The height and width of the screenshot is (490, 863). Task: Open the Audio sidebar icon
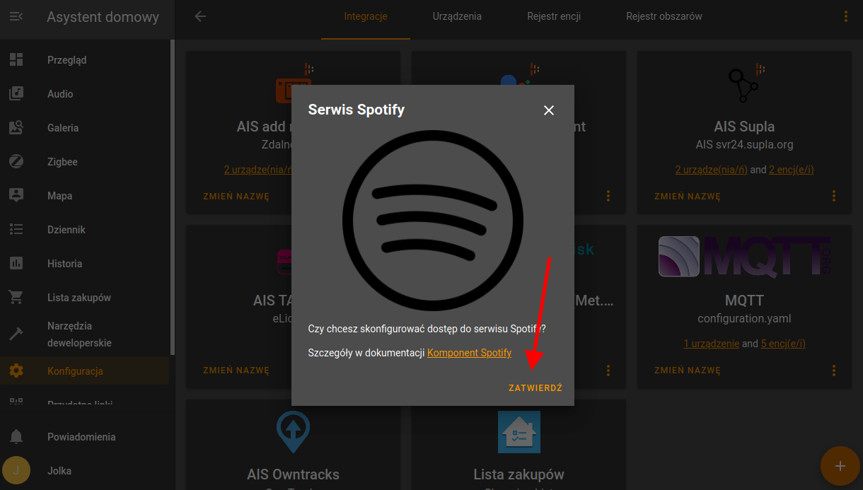[16, 94]
